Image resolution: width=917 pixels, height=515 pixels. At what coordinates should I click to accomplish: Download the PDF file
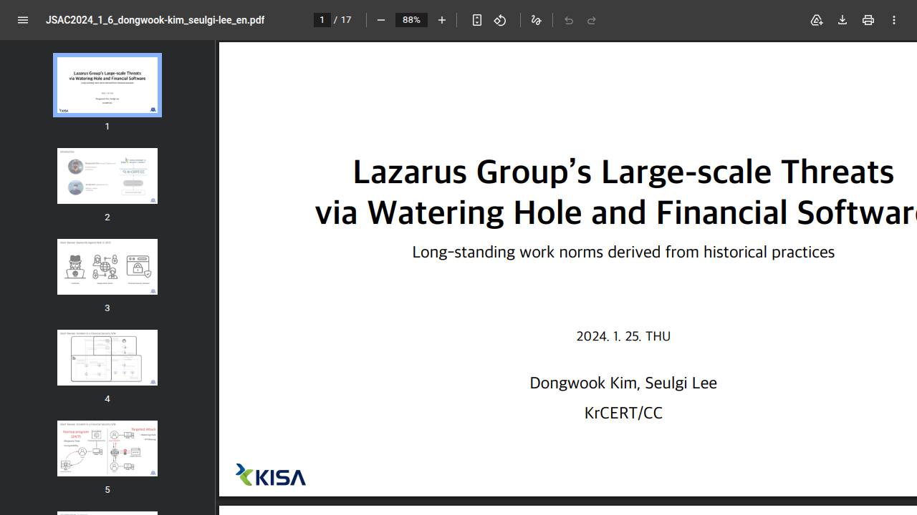842,20
